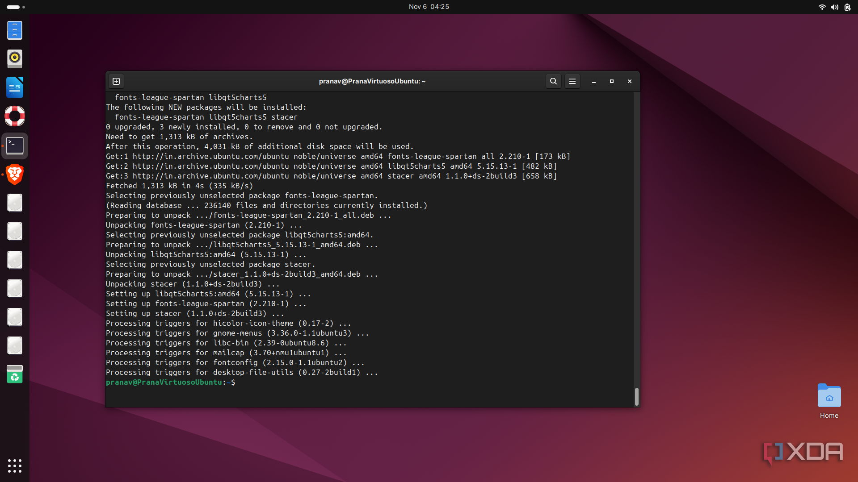Click 'Processing triggers for gnome-menus' line

pos(238,333)
